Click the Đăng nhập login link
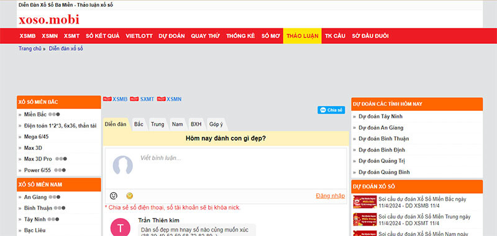Screen dimensions: 497x236 tap(331, 196)
